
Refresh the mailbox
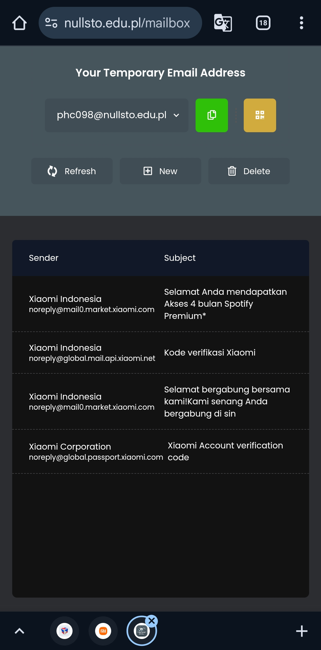(72, 171)
